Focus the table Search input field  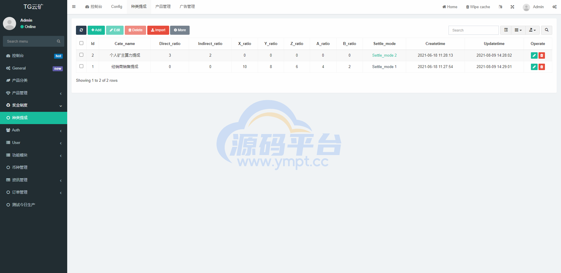[473, 30]
